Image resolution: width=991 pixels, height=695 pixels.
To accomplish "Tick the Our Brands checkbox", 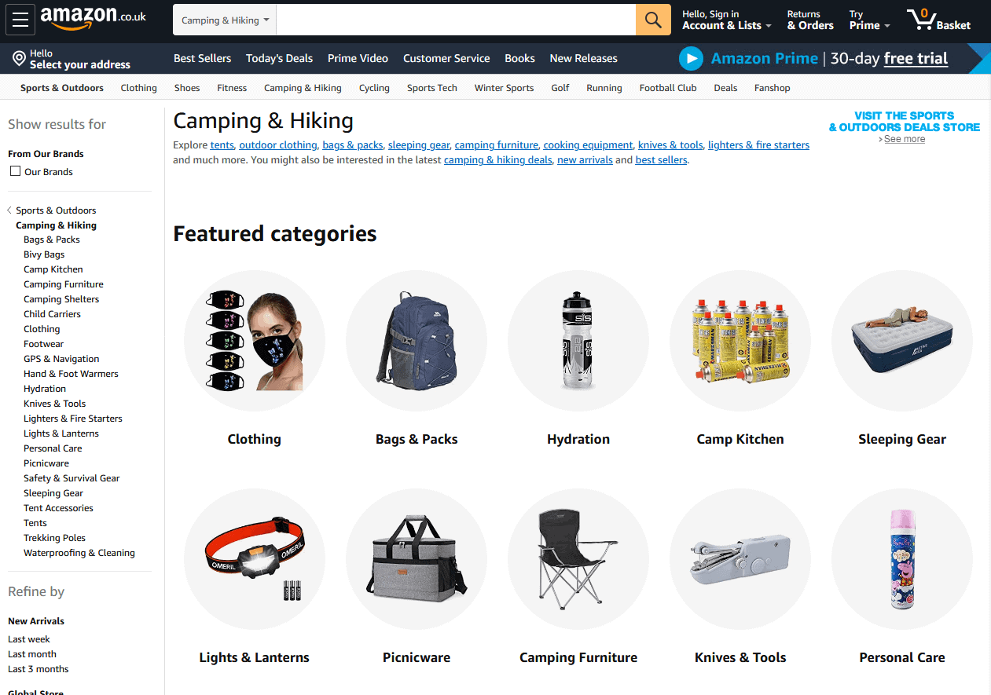I will 15,171.
